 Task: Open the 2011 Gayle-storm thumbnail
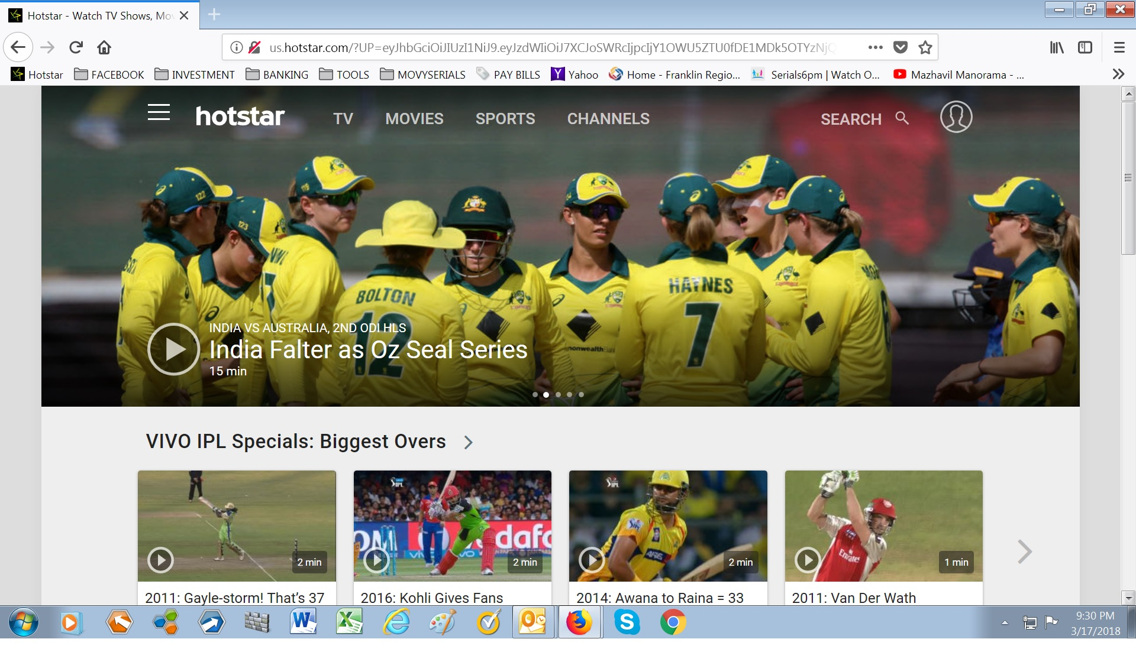coord(237,525)
